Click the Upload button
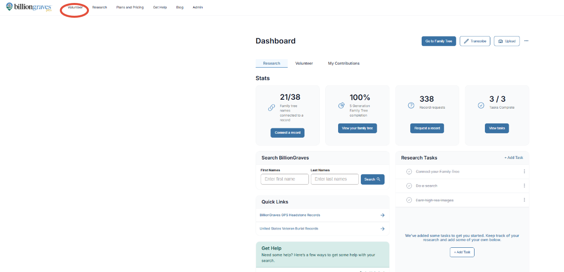 click(x=507, y=41)
